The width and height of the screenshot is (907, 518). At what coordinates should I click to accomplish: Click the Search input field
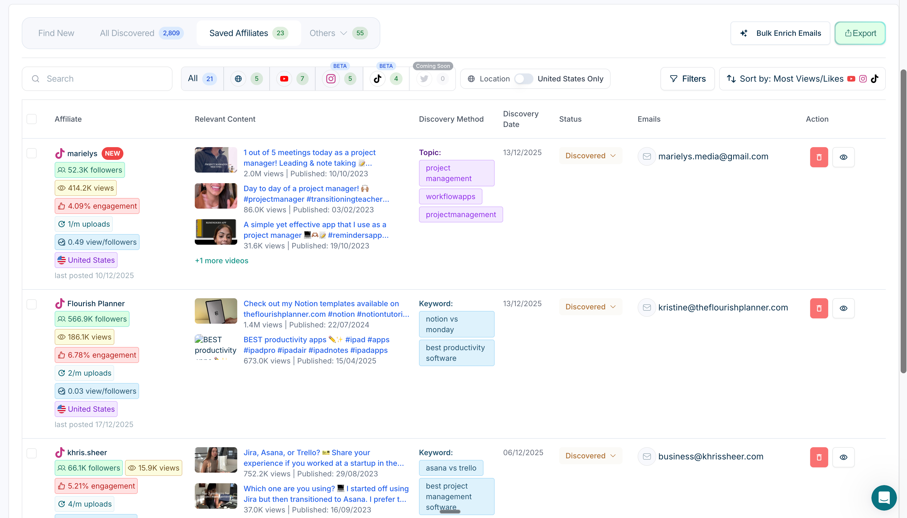pyautogui.click(x=97, y=79)
